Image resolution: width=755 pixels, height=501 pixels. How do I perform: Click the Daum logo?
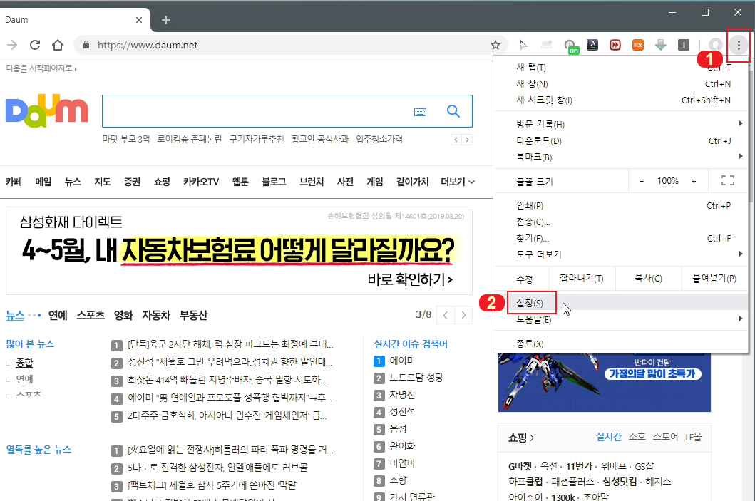[x=47, y=110]
